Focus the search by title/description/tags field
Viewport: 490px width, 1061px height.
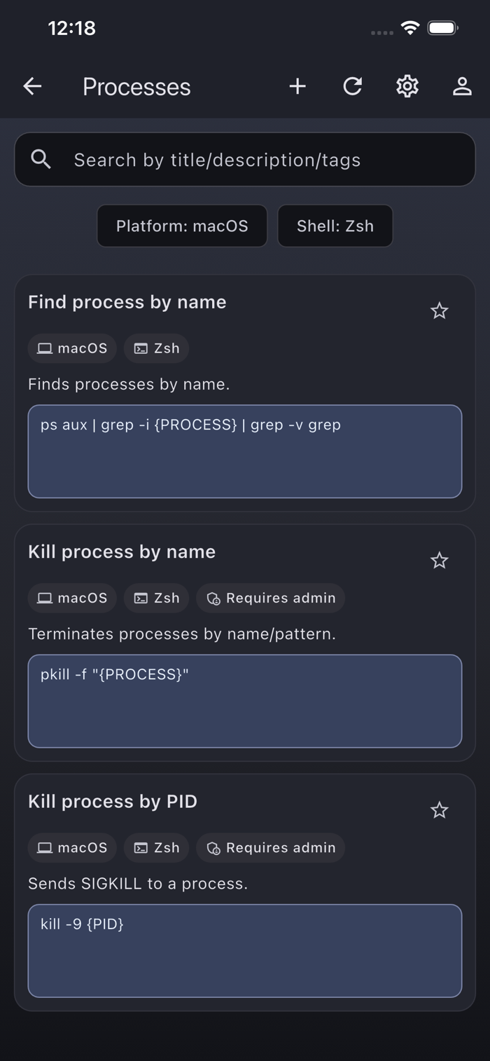pos(245,160)
